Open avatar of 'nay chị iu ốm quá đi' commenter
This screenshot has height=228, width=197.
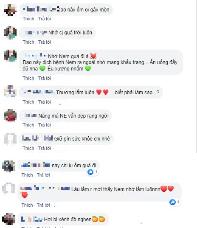coord(8,166)
